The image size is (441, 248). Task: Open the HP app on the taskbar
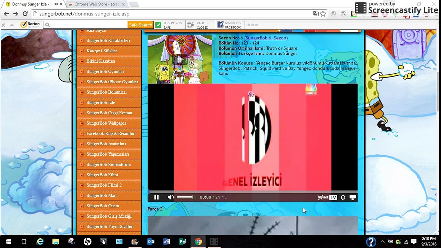[88, 241]
